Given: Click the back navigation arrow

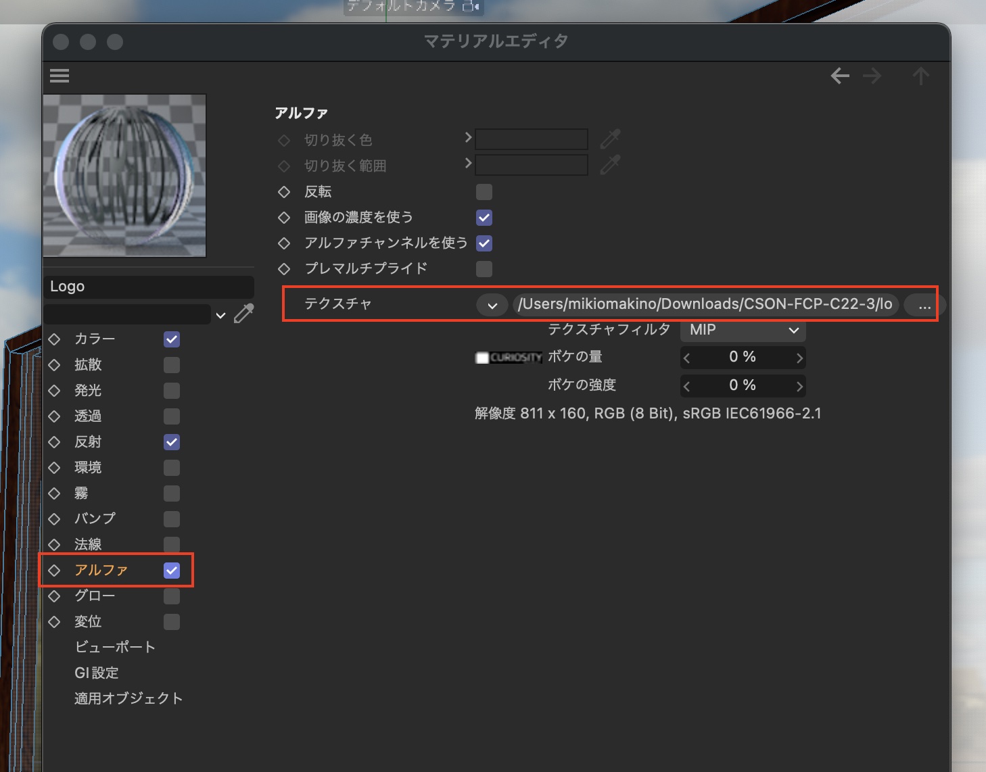Looking at the screenshot, I should pos(839,76).
